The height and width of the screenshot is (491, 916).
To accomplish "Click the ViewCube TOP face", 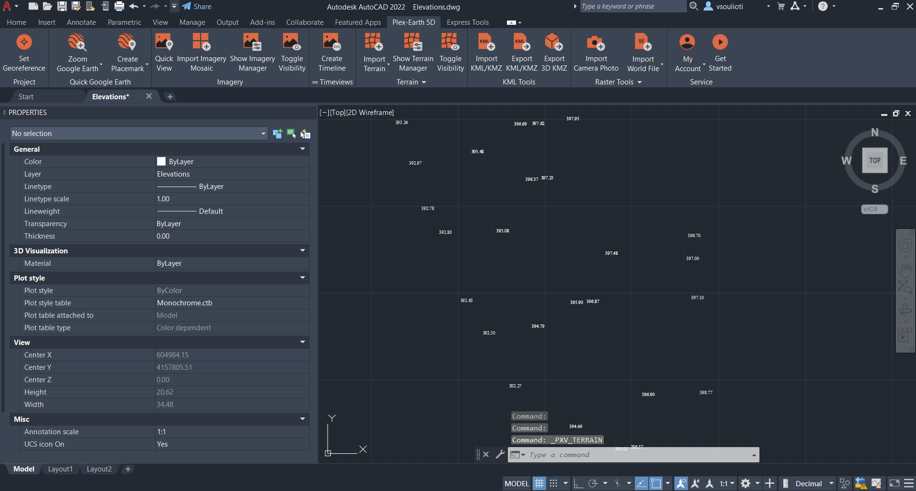I will (x=874, y=160).
